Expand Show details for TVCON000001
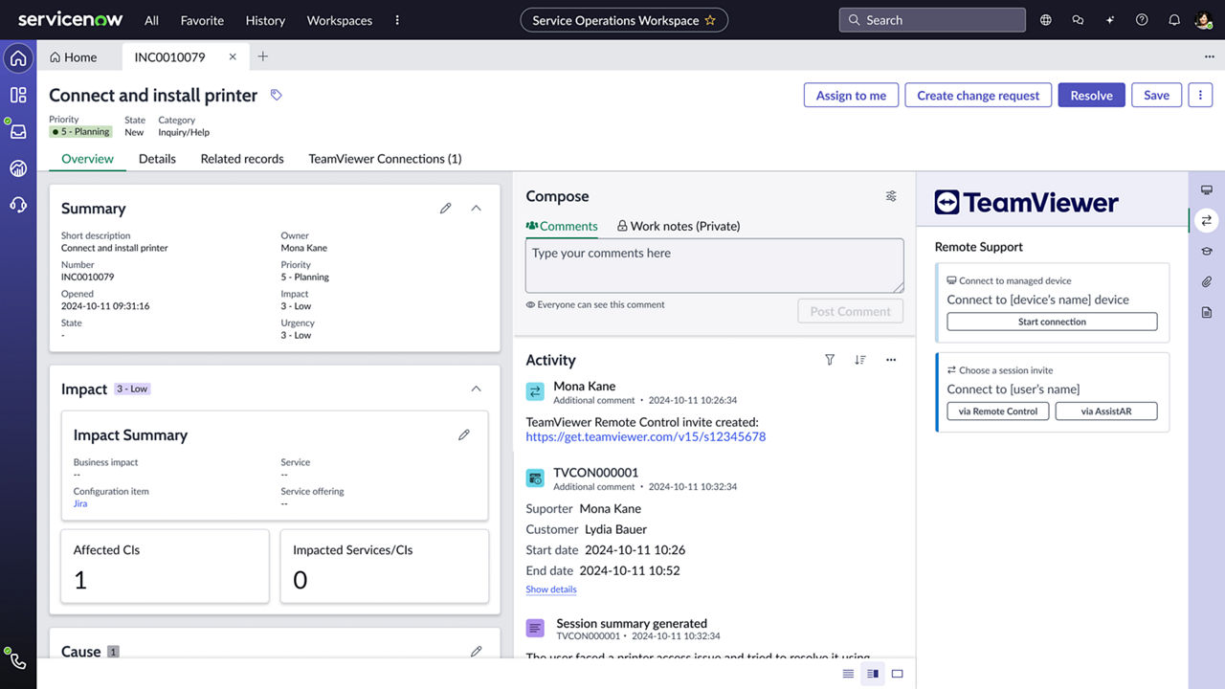 click(x=551, y=589)
